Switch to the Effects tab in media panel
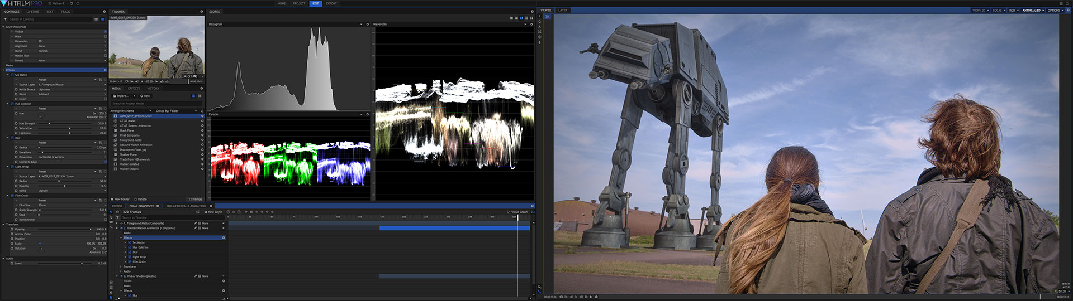This screenshot has height=301, width=1073. coord(134,88)
